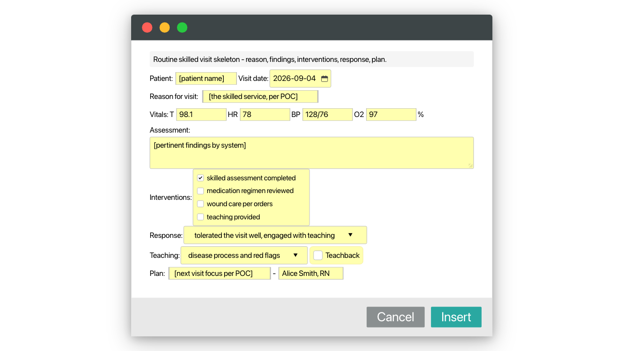Viewport: 624px width, 351px height.
Task: Click the Interventions label
Action: click(x=171, y=197)
